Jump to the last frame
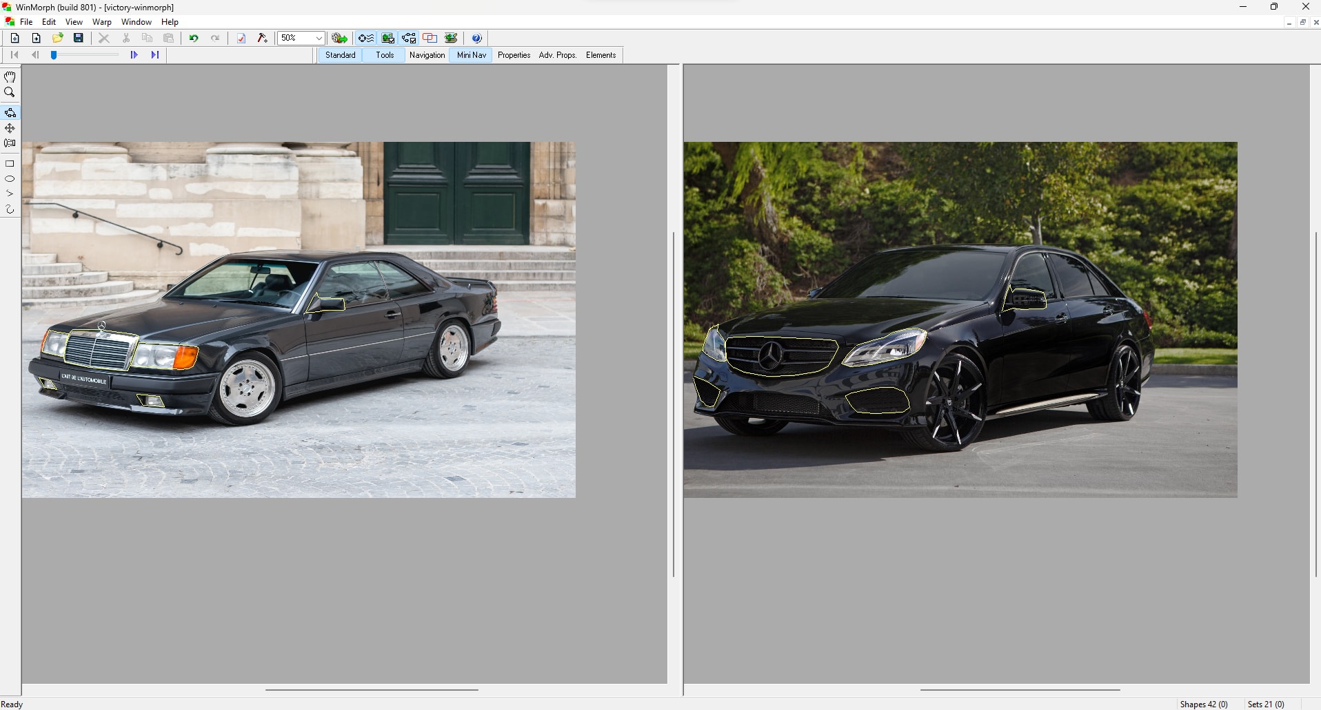The width and height of the screenshot is (1321, 710). [x=155, y=55]
